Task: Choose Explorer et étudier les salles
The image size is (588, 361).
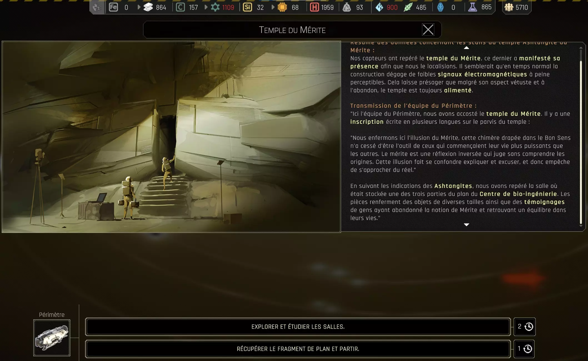Action: [298, 327]
